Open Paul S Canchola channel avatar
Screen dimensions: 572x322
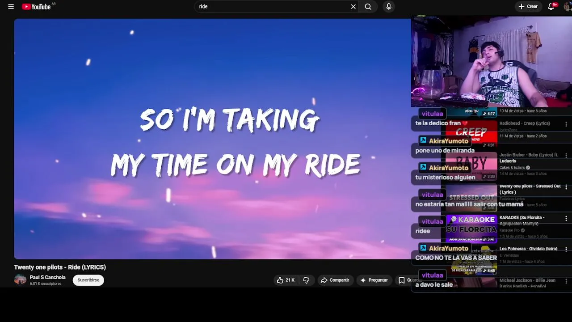(20, 280)
